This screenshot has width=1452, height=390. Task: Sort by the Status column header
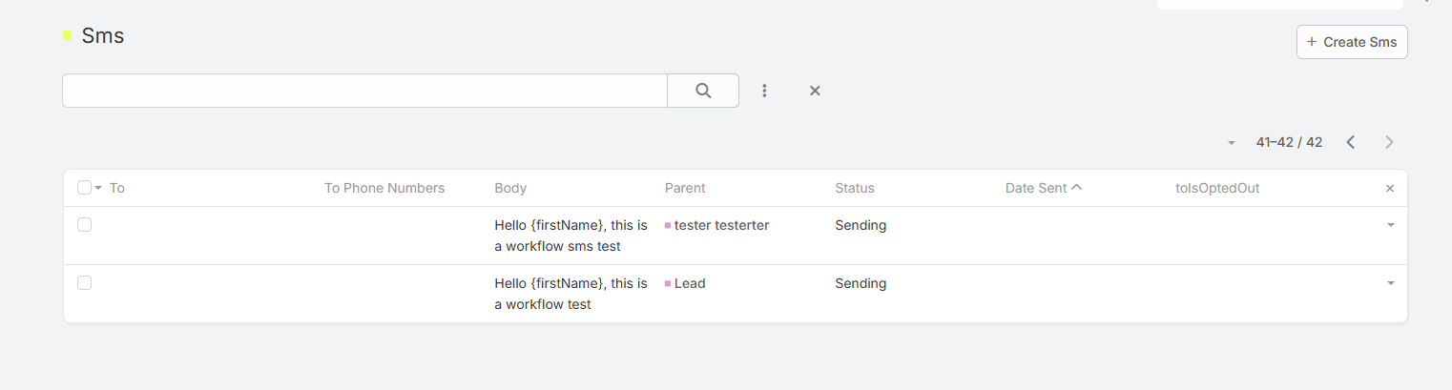pos(855,188)
